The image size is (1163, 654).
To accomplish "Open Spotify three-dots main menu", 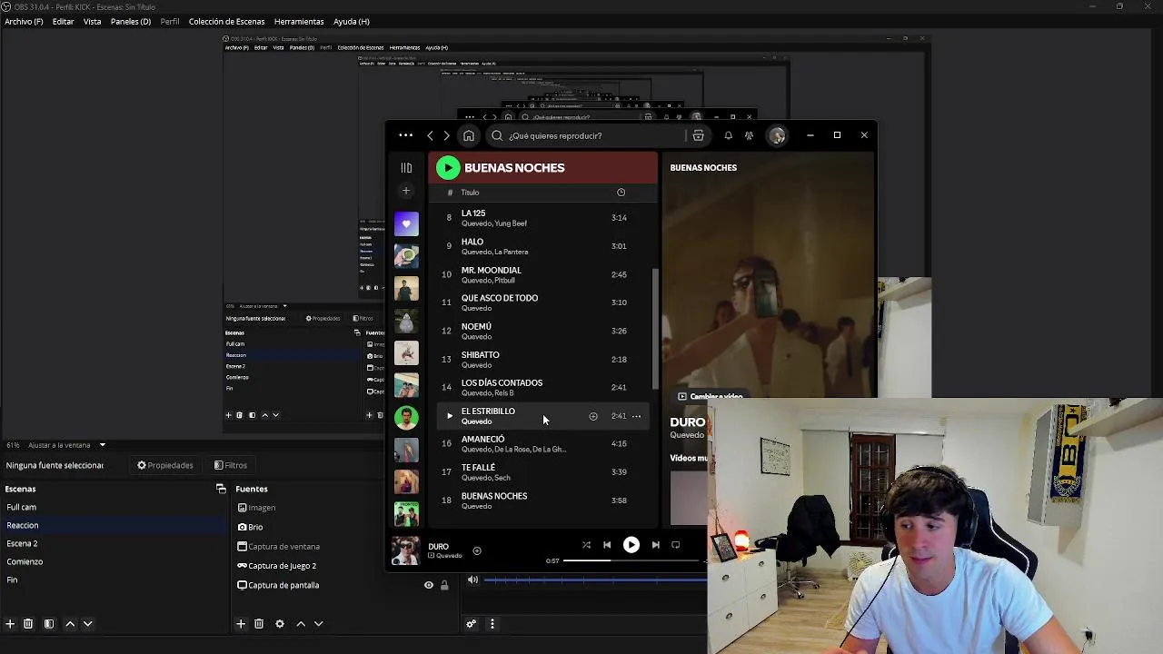I will tap(405, 135).
